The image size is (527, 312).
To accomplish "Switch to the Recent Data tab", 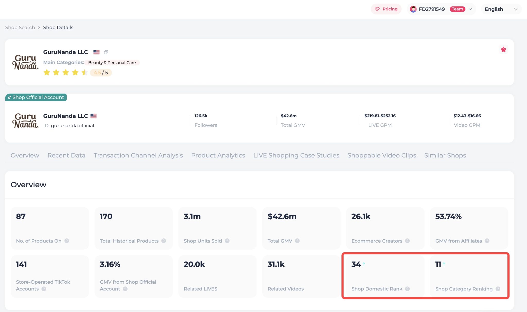I will click(x=66, y=155).
